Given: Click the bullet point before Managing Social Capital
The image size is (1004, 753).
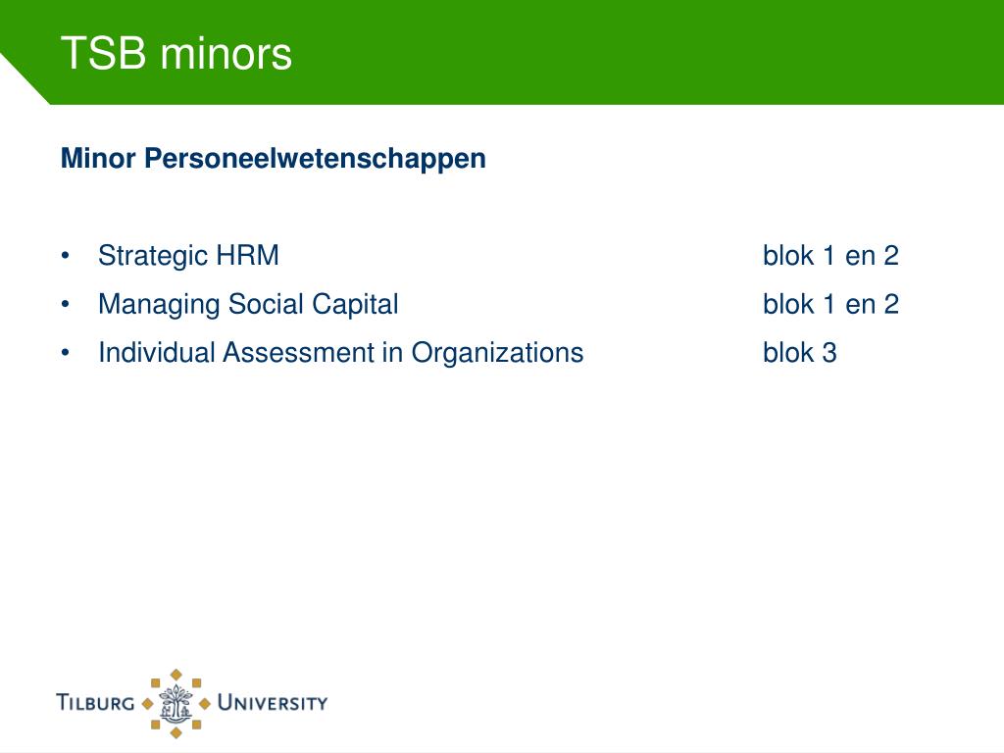Looking at the screenshot, I should point(66,305).
